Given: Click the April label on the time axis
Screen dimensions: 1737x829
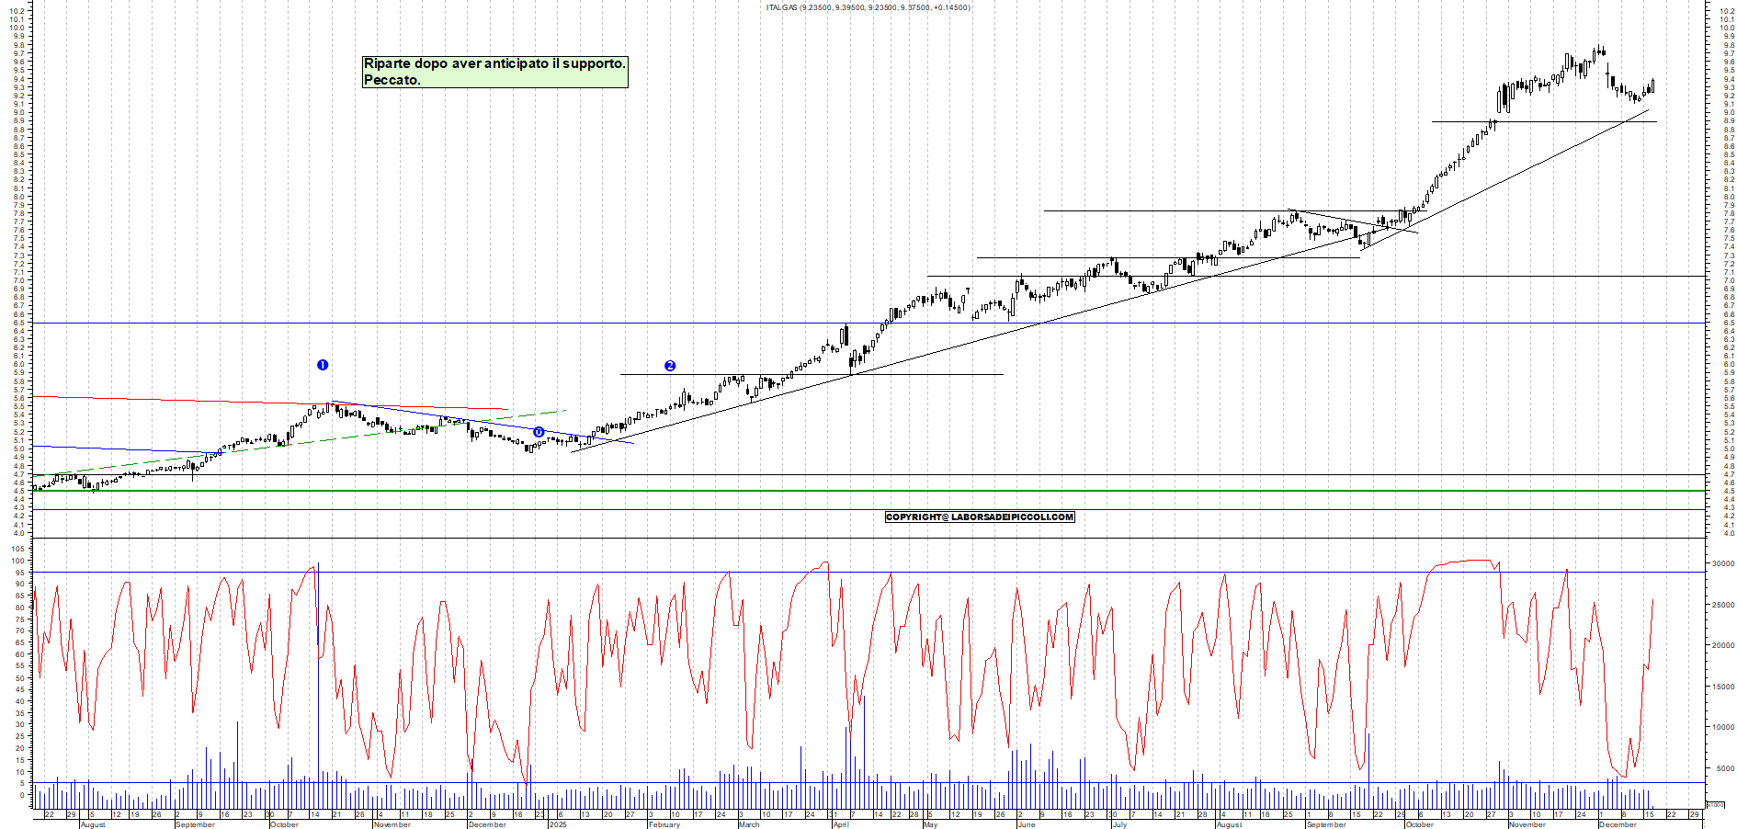Looking at the screenshot, I should pyautogui.click(x=840, y=824).
